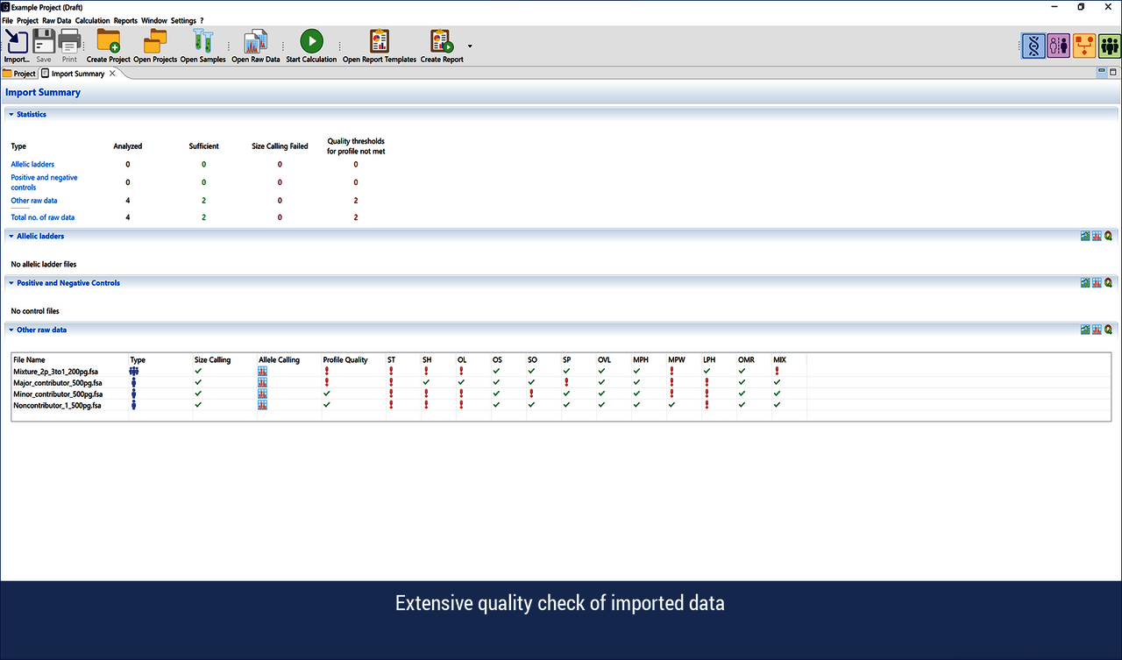Click Total no. of raw data link

42,216
